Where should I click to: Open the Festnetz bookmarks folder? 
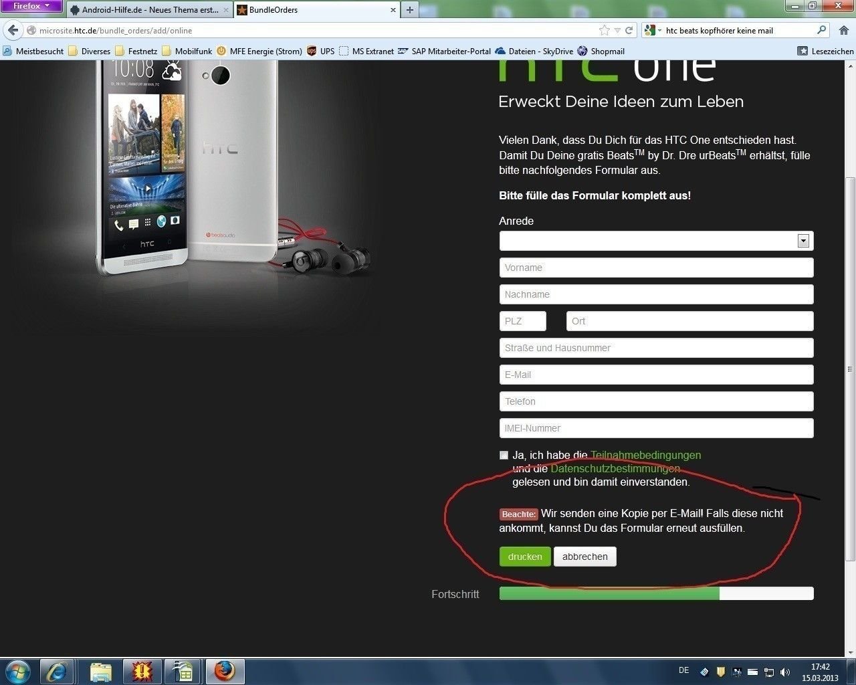[136, 51]
